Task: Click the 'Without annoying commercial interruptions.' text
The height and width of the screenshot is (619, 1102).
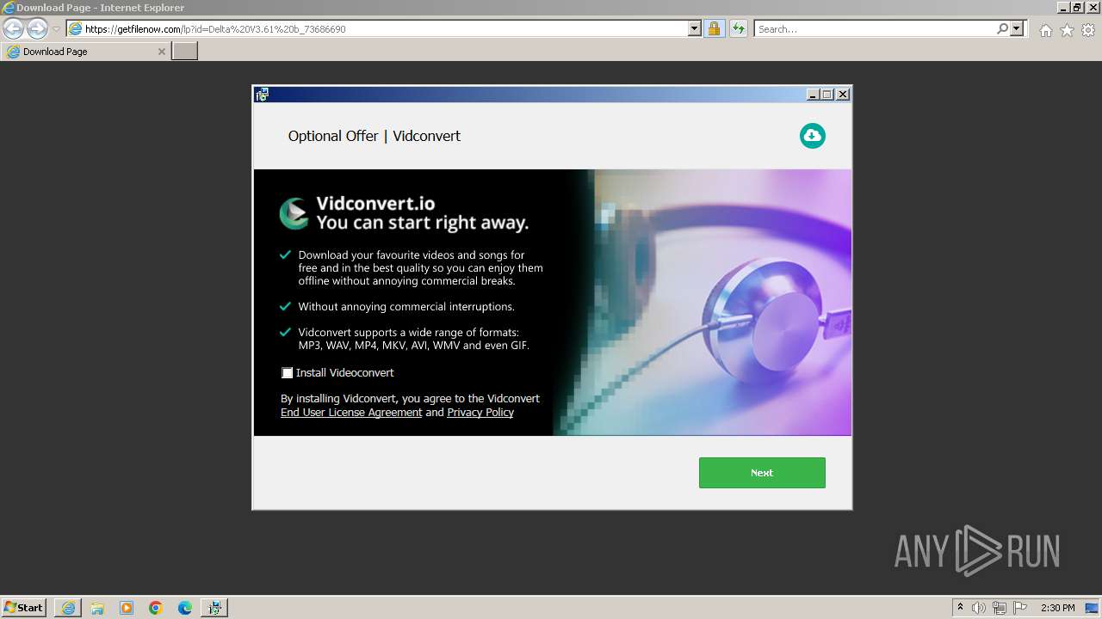Action: click(x=406, y=307)
